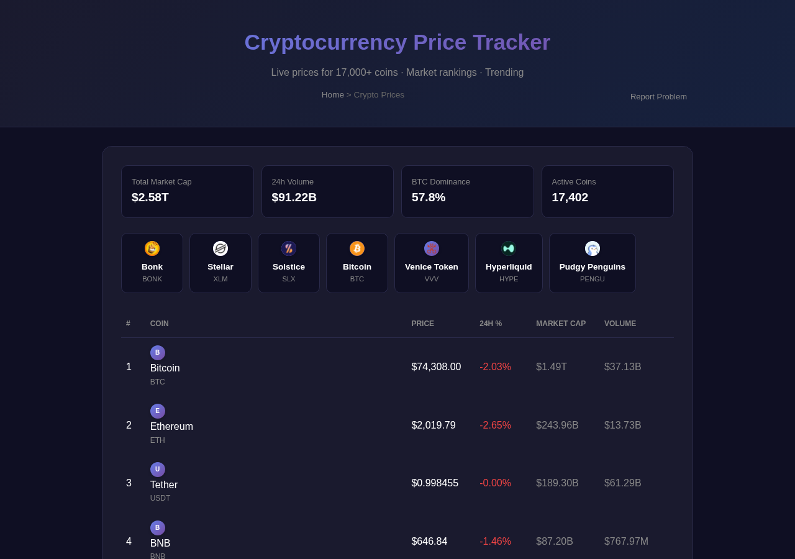This screenshot has height=559, width=795.
Task: Click the Ethereum row avatar icon
Action: [158, 411]
